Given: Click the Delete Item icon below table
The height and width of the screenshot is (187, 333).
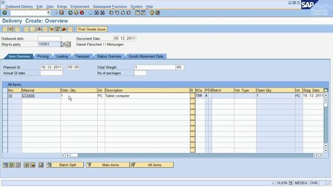Looking at the screenshot, I should coord(33,165).
